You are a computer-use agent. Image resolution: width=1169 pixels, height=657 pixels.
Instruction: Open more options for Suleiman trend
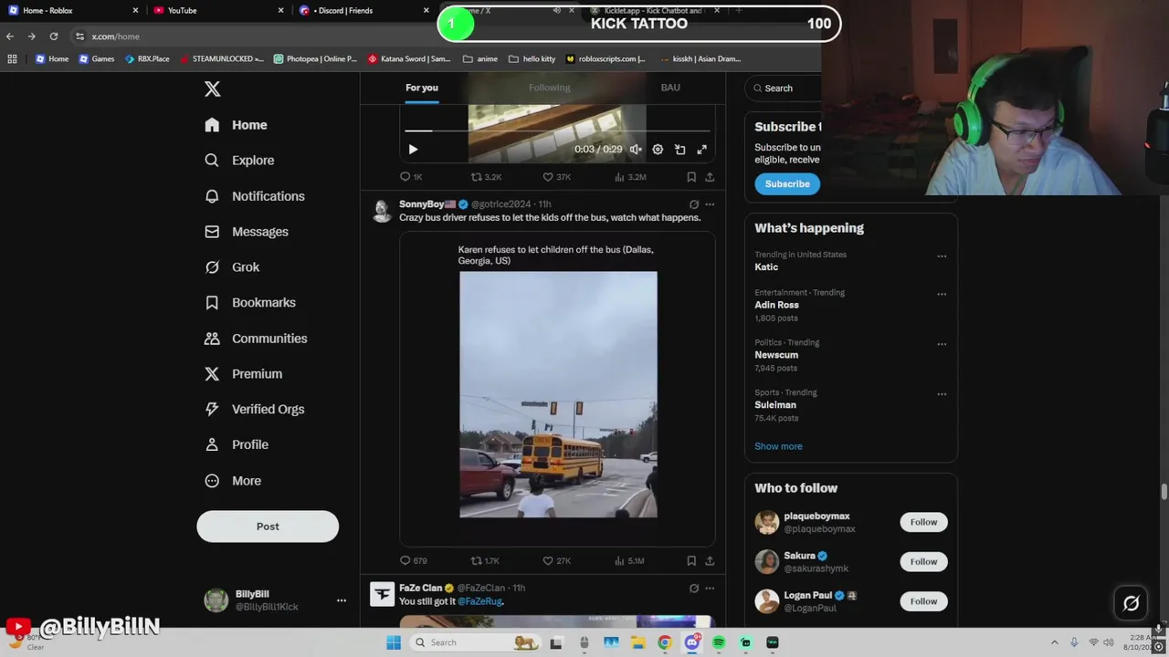tap(942, 394)
